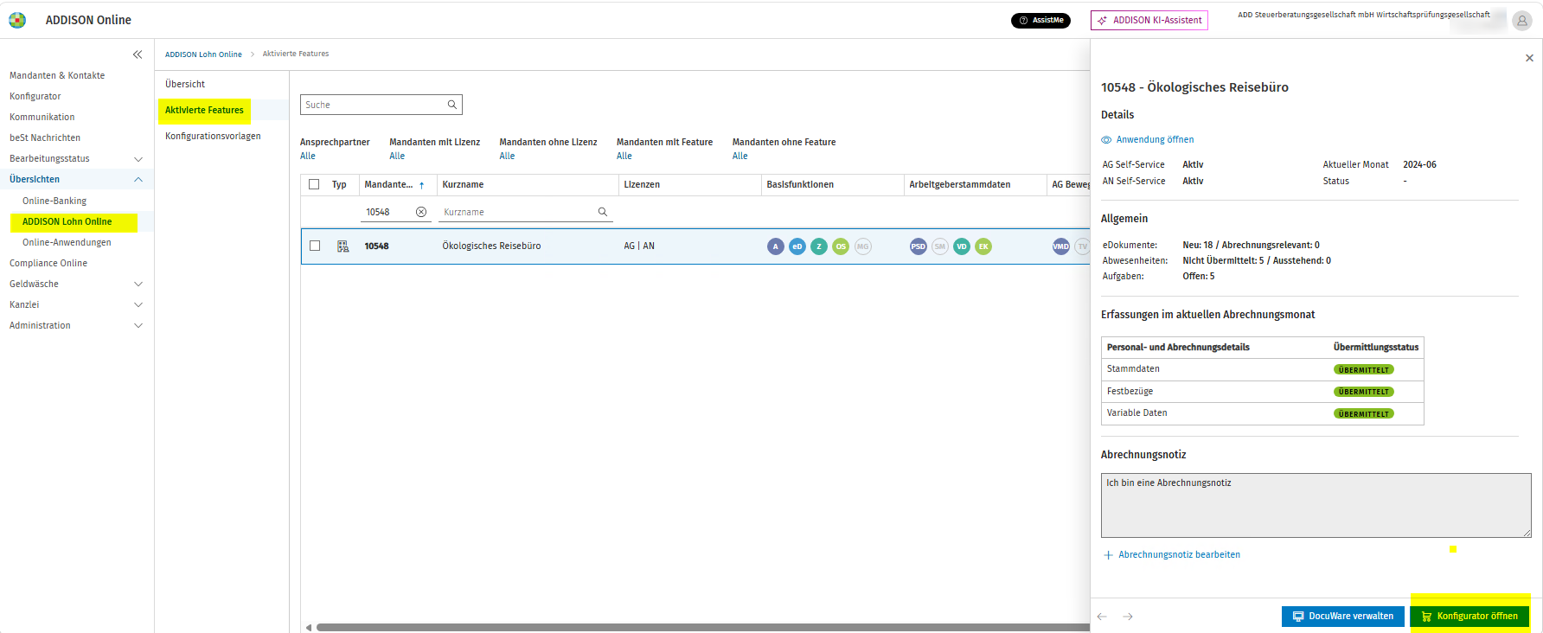Click the "EK" Arbeitgeberstammdaten badge
Image resolution: width=1543 pixels, height=633 pixels.
click(983, 246)
